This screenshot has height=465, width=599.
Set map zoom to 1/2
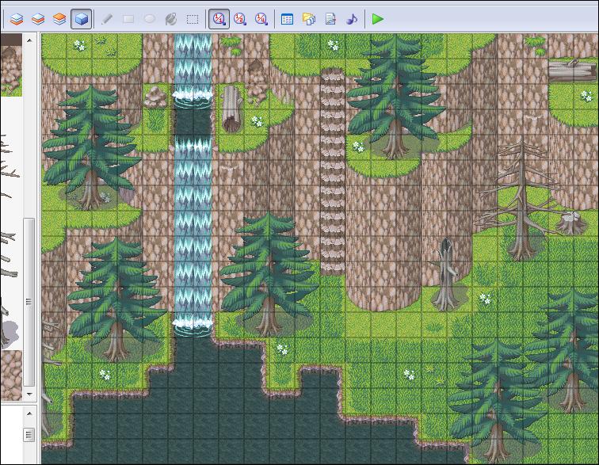[240, 19]
